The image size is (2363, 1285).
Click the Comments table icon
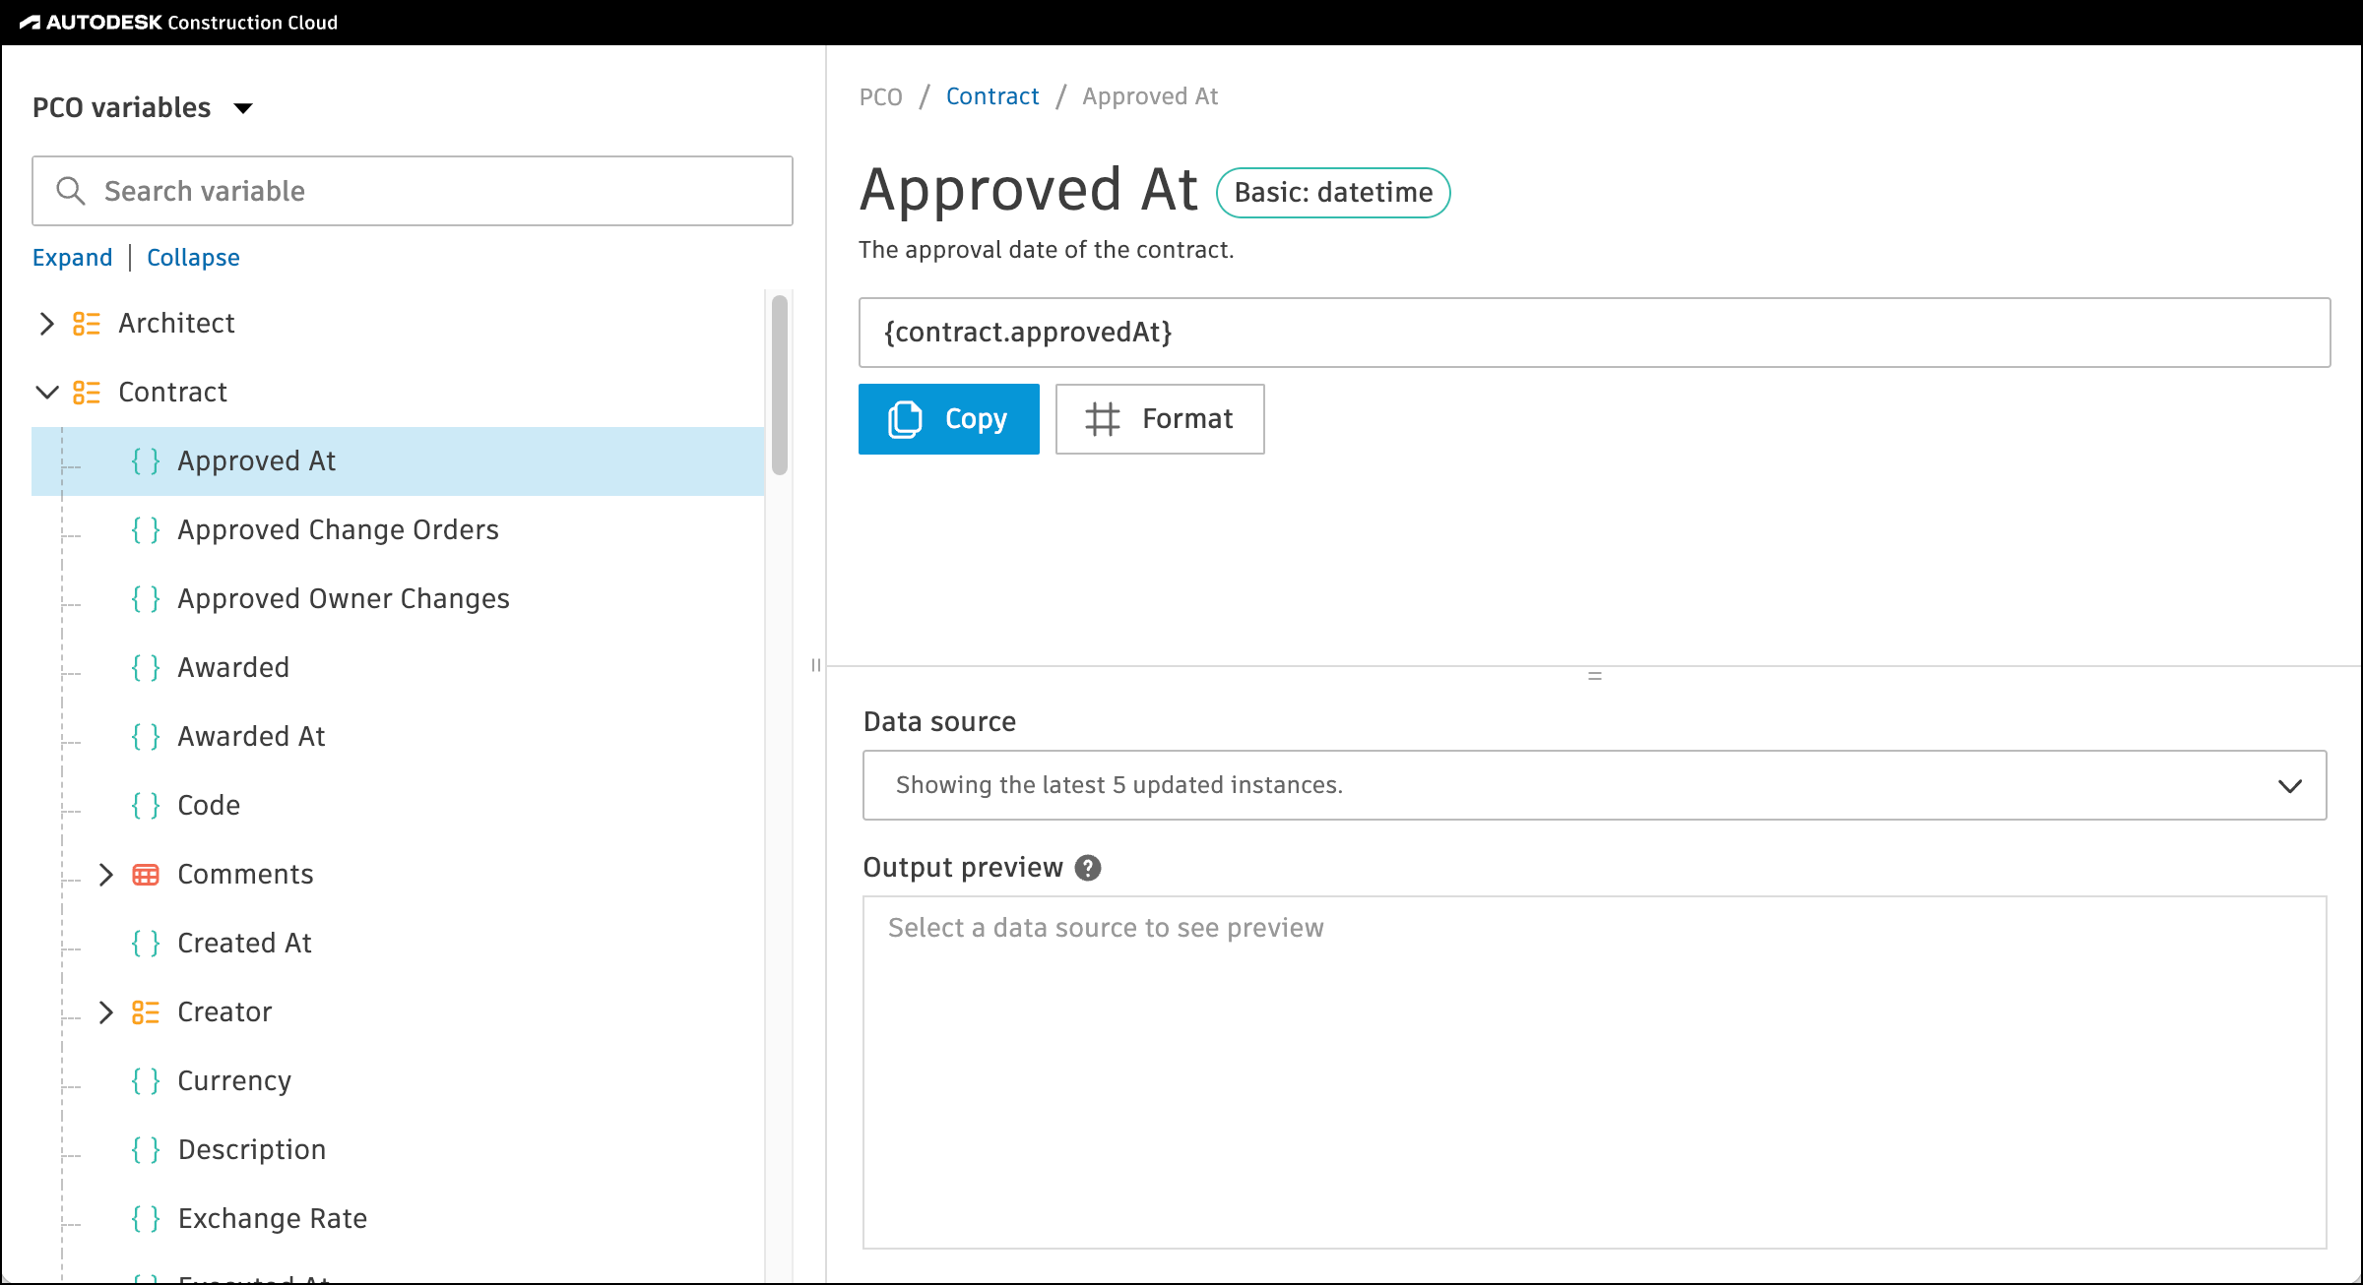coord(146,875)
